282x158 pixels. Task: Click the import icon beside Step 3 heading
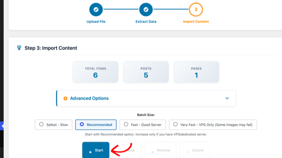[19, 48]
